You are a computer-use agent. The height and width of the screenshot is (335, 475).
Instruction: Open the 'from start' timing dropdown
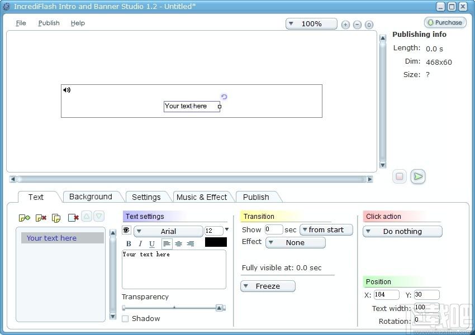coord(326,230)
